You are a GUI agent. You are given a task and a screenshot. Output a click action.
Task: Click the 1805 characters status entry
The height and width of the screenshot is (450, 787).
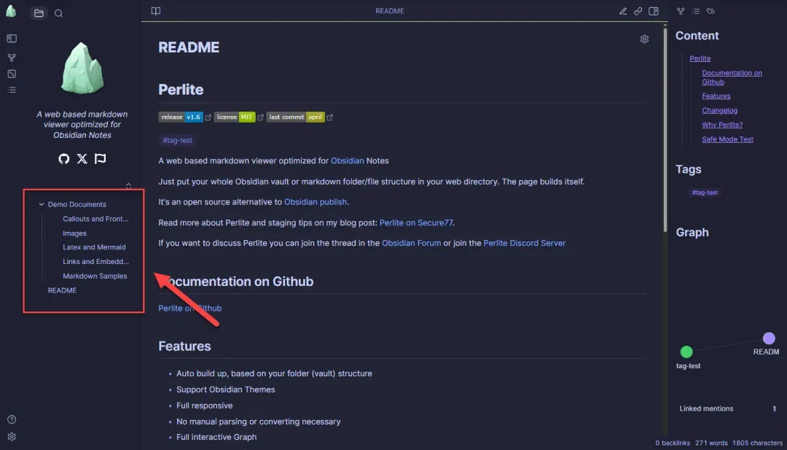pyautogui.click(x=757, y=443)
